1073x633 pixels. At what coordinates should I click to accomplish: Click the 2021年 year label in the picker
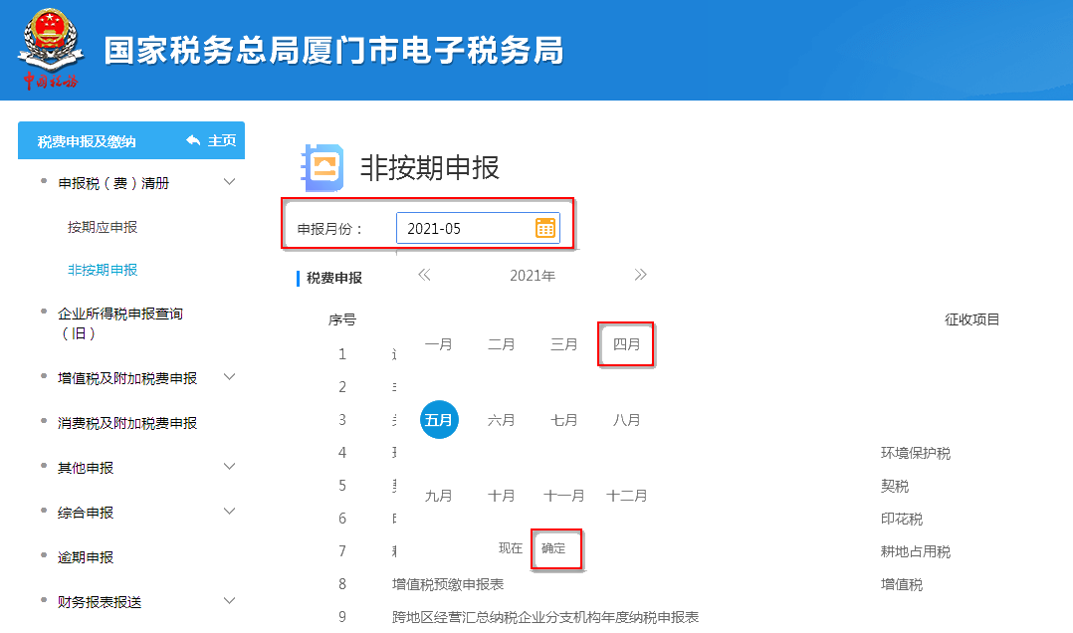click(x=533, y=276)
